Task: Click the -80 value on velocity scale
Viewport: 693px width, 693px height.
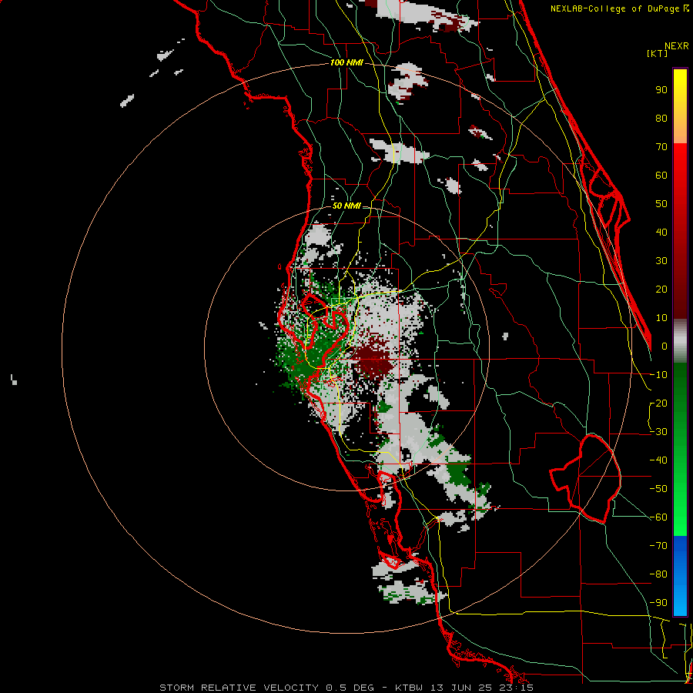Action: point(658,574)
